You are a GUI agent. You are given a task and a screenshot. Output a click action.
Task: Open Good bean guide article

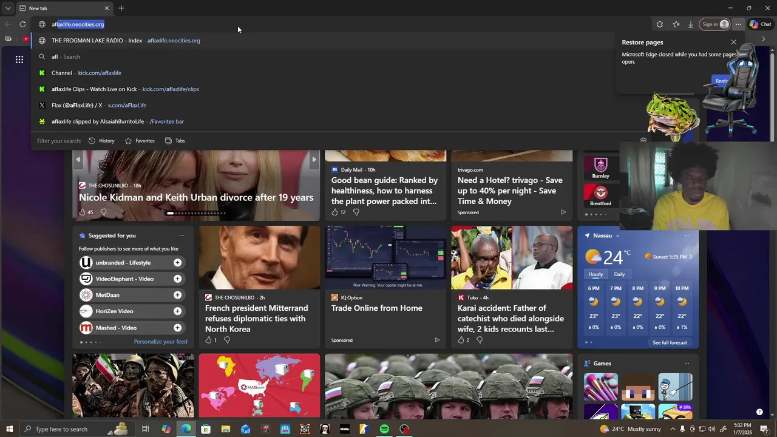384,191
